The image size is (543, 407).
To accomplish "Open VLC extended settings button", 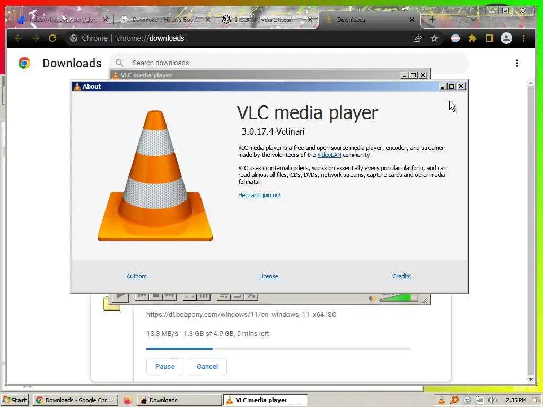I will coord(204,296).
